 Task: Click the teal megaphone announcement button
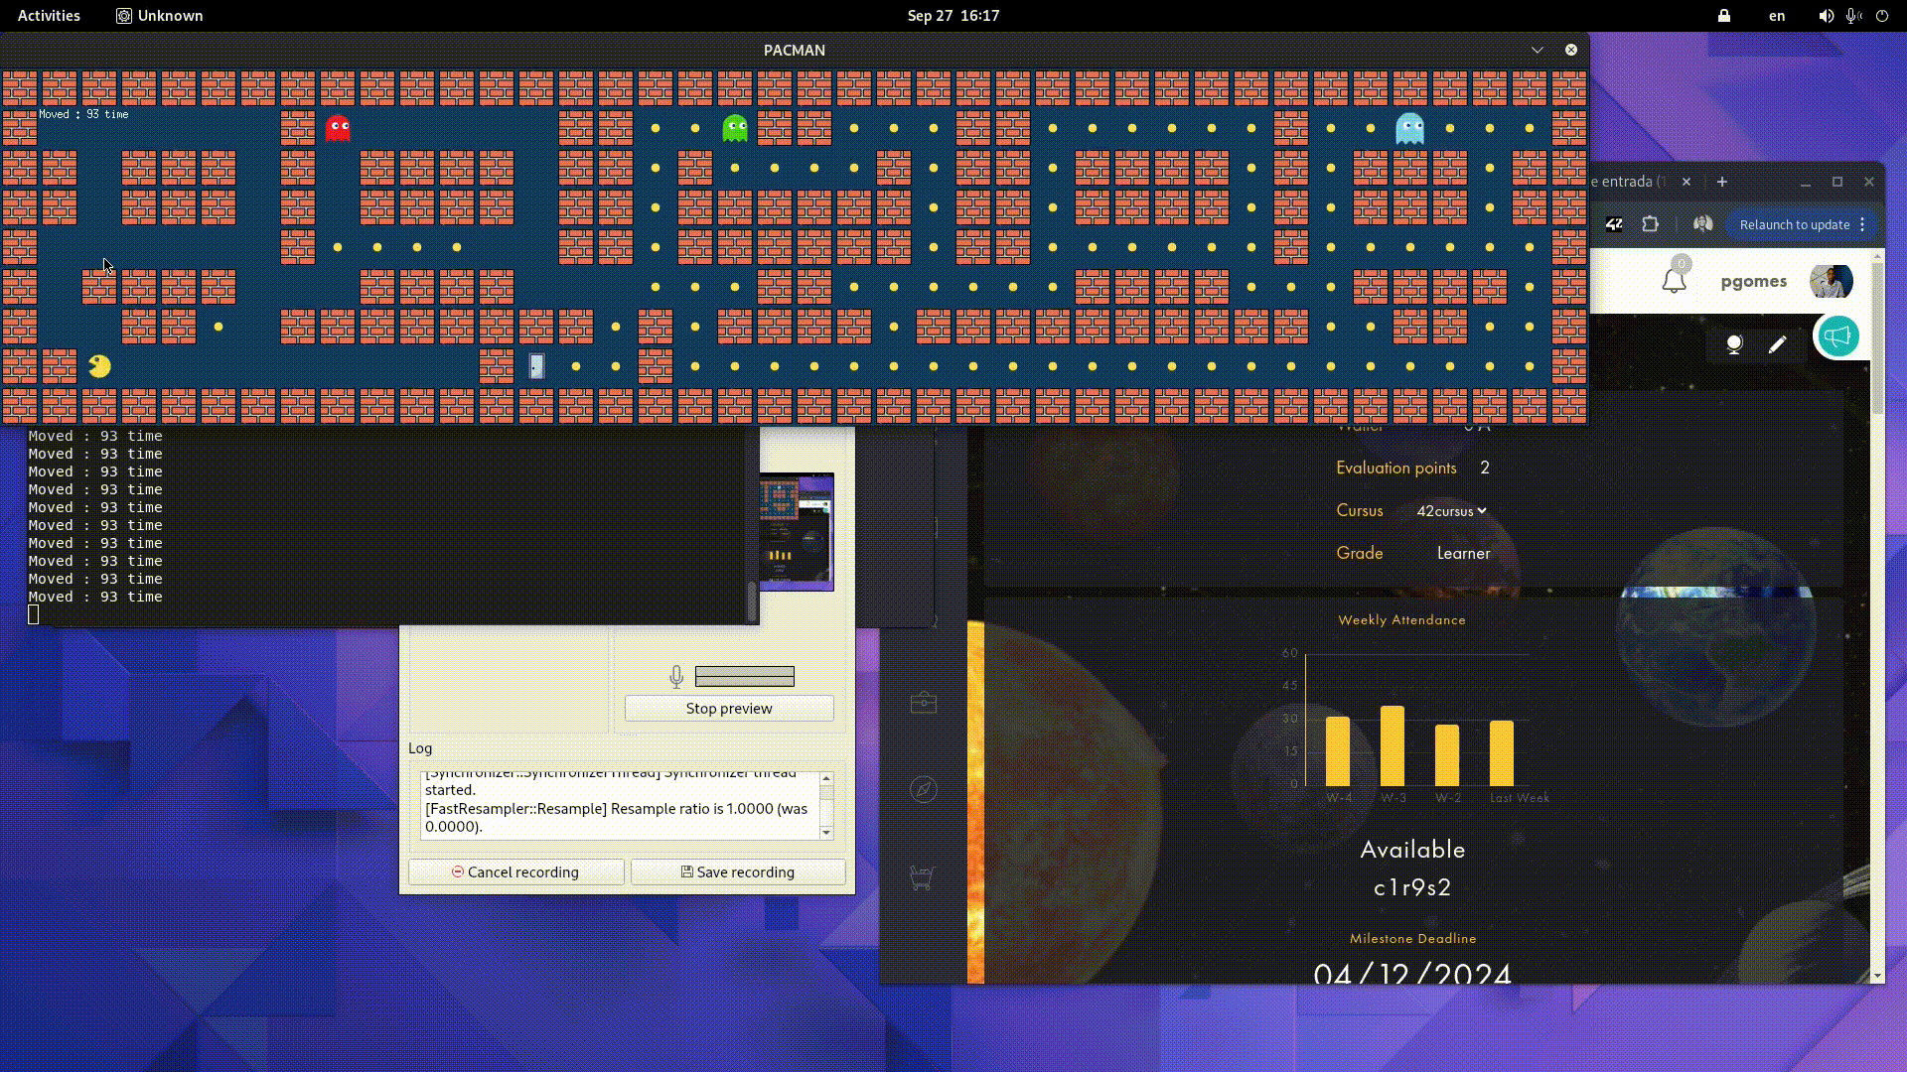pos(1838,335)
